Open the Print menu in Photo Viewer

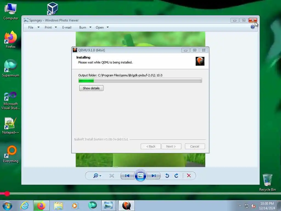[48, 27]
